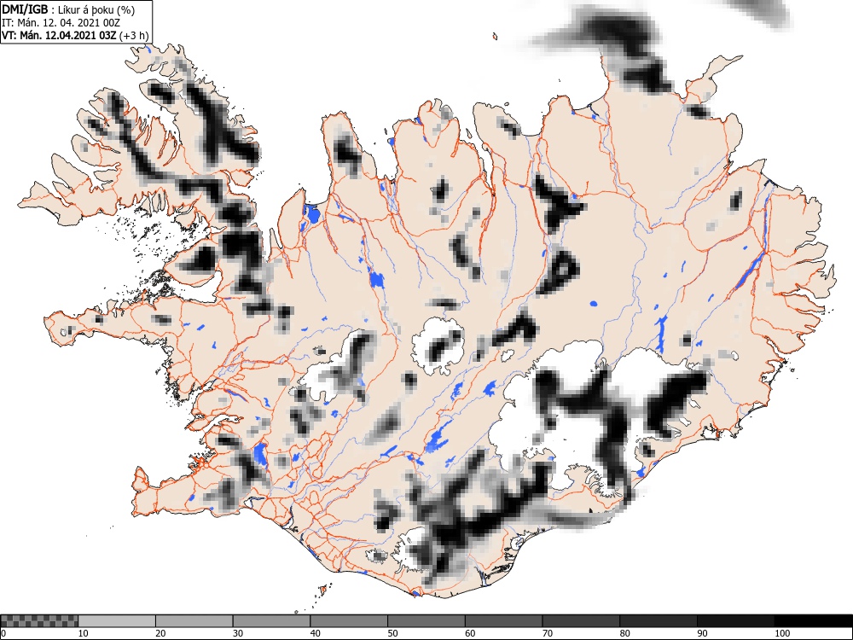Click the legend label '20'
The image size is (853, 640).
[160, 633]
